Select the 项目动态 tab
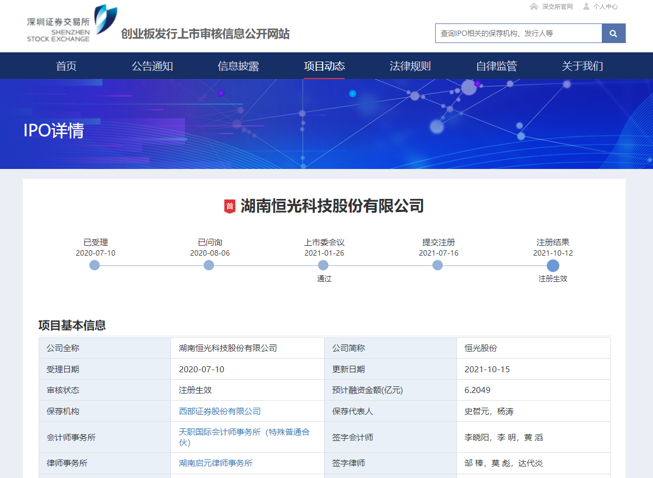653x478 pixels. 324,66
